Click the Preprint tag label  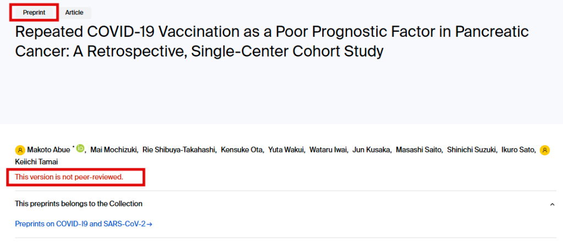point(34,13)
